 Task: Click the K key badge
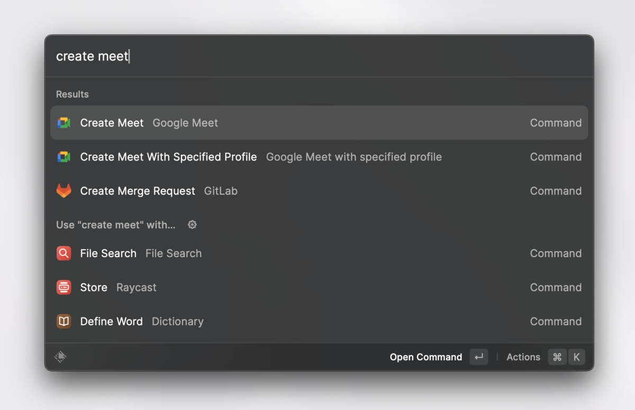[x=577, y=357]
